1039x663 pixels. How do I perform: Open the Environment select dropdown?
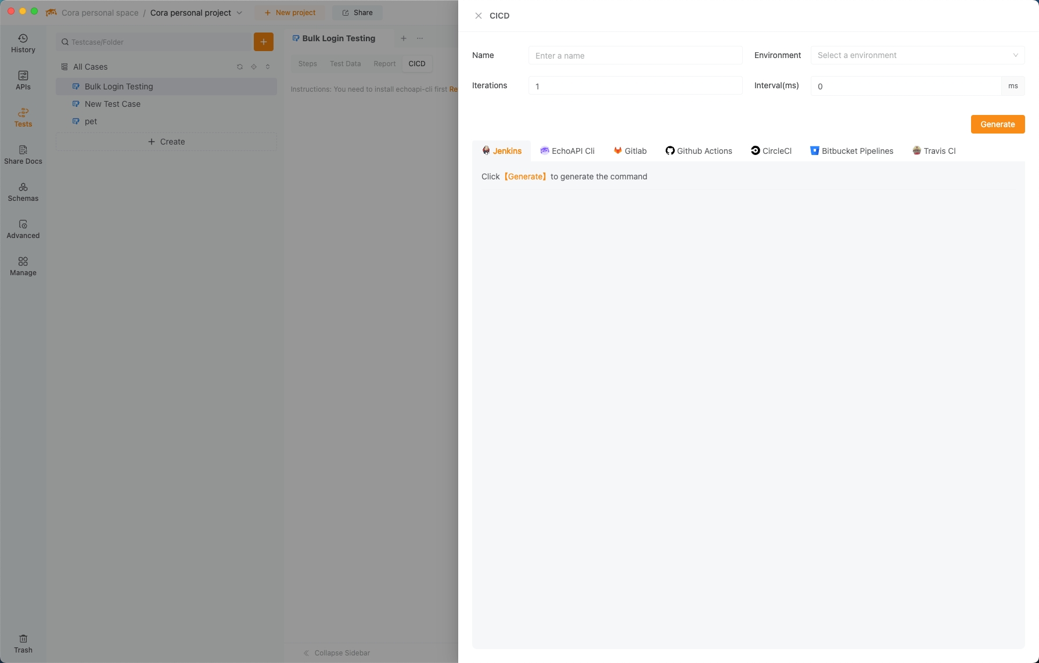coord(918,55)
